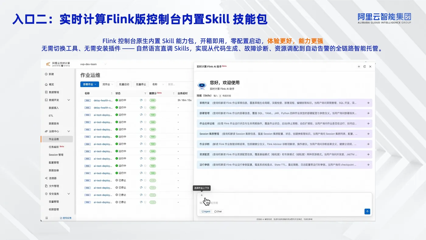Open Session 管理 in the sidebar
The width and height of the screenshot is (426, 240).
[56, 155]
